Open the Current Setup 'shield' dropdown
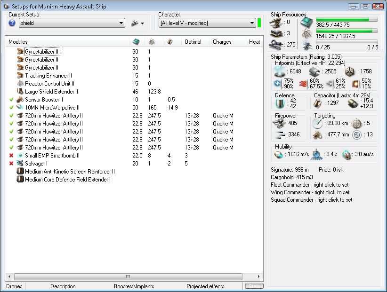 click(72, 23)
